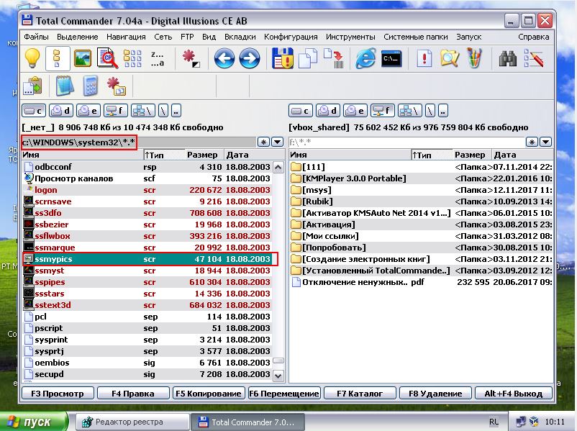Select drive c in the left panel
The height and width of the screenshot is (431, 577).
click(34, 111)
